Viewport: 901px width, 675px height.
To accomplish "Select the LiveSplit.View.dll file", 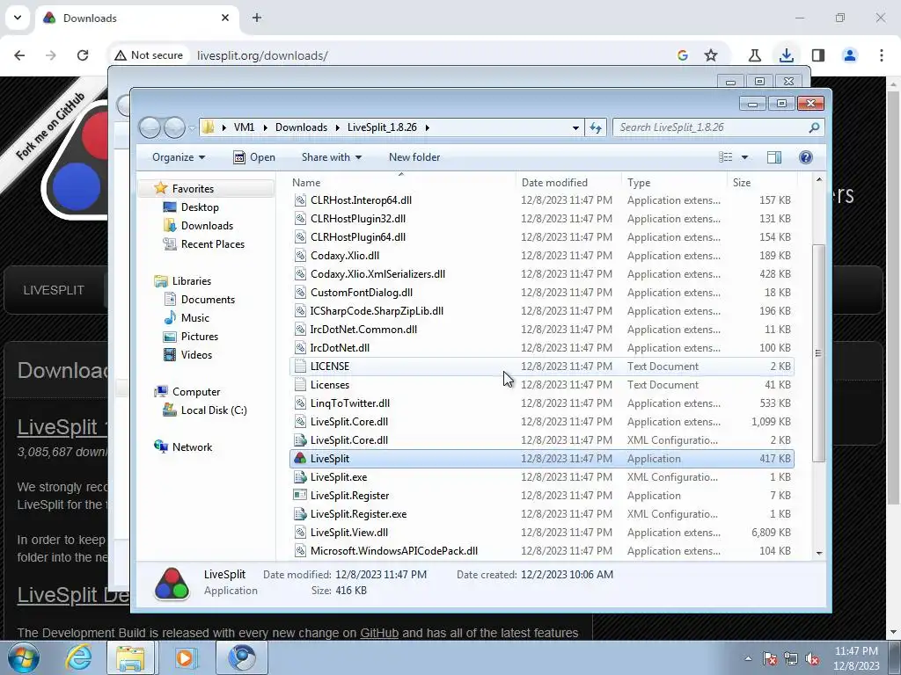I will point(542,533).
